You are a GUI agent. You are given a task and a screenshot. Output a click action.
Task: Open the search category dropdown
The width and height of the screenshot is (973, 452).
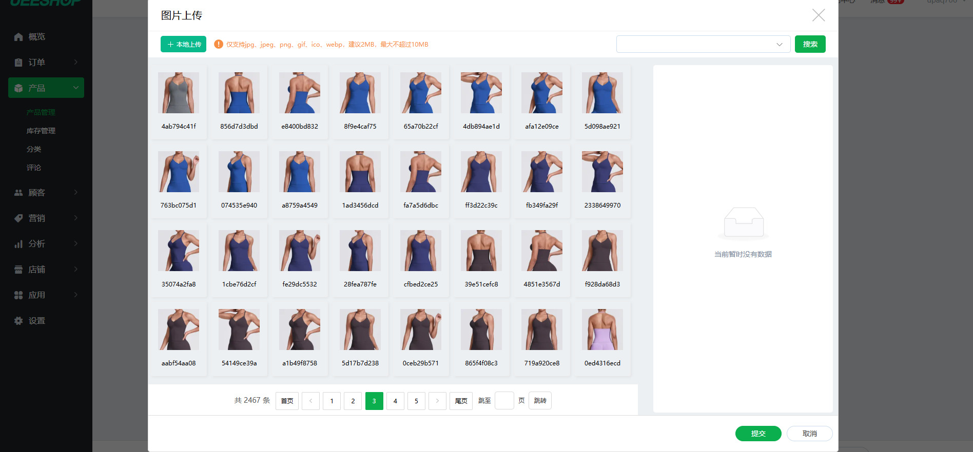[703, 44]
